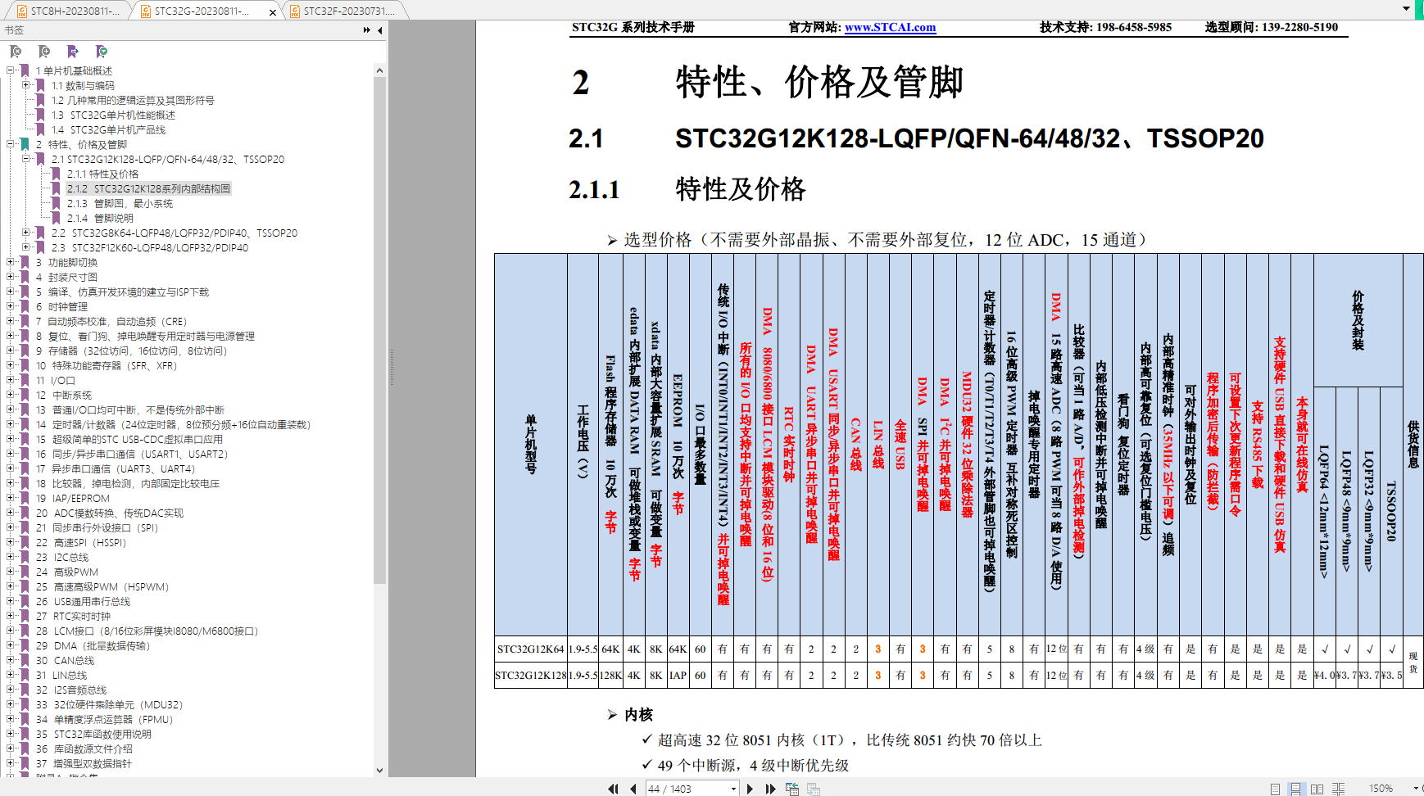The height and width of the screenshot is (796, 1424).
Task: Open bookmark '2.1.3 管脚图, 最小系统'
Action: pyautogui.click(x=120, y=204)
